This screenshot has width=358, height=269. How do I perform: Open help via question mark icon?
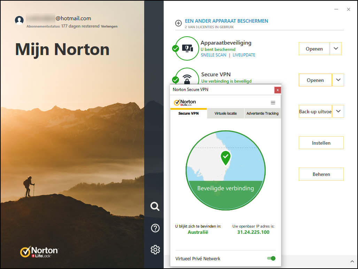155,228
